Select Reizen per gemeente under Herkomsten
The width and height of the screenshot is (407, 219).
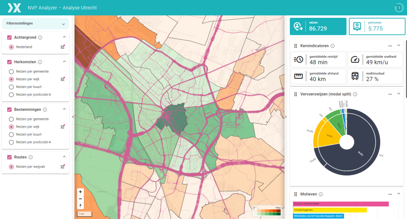point(11,71)
